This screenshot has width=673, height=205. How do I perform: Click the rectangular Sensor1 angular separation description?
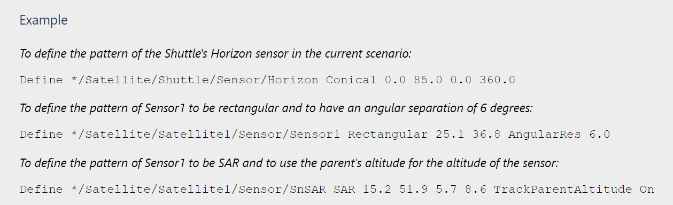click(276, 108)
